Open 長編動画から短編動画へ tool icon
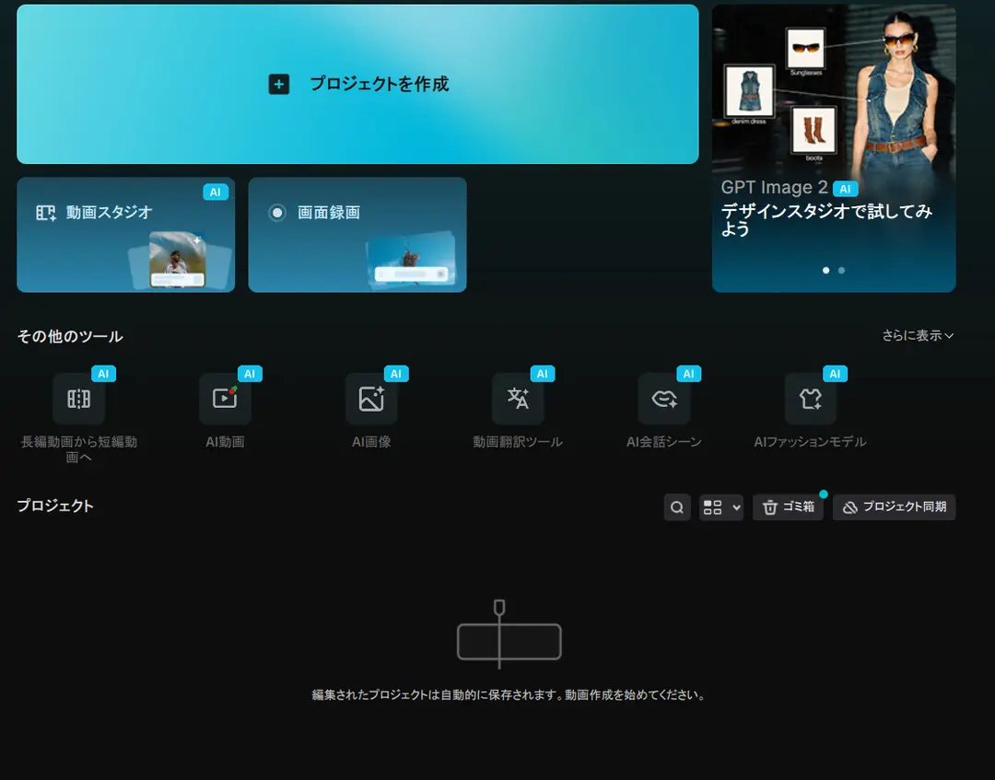Screen dimensions: 995x780 click(x=78, y=398)
